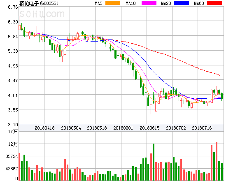Click the 20180702 date label
This screenshot has width=247, height=181.
pyautogui.click(x=176, y=128)
